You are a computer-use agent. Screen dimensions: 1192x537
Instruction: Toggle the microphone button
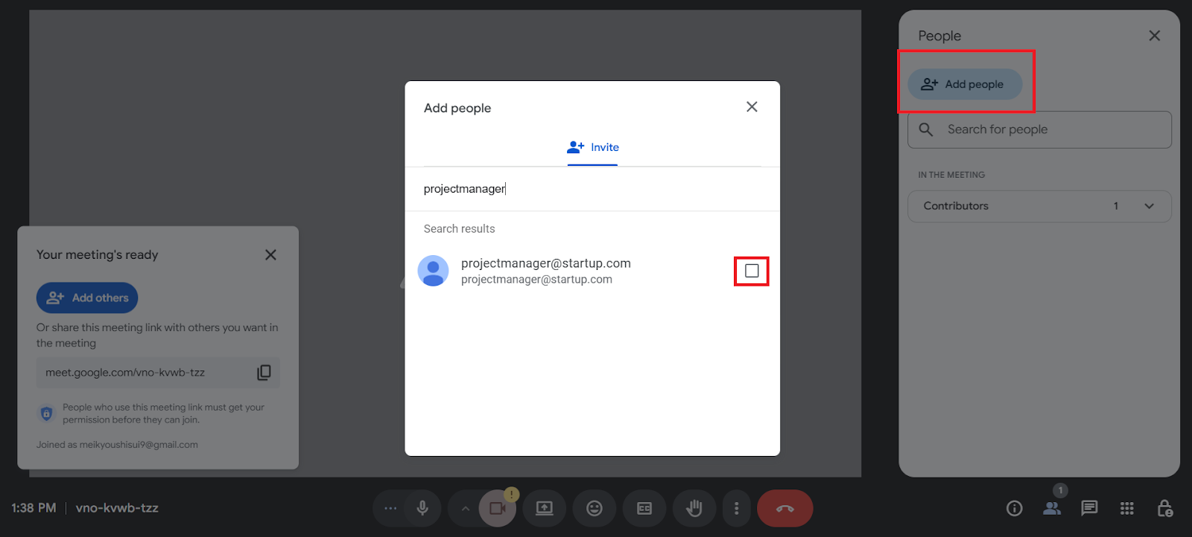pyautogui.click(x=422, y=509)
